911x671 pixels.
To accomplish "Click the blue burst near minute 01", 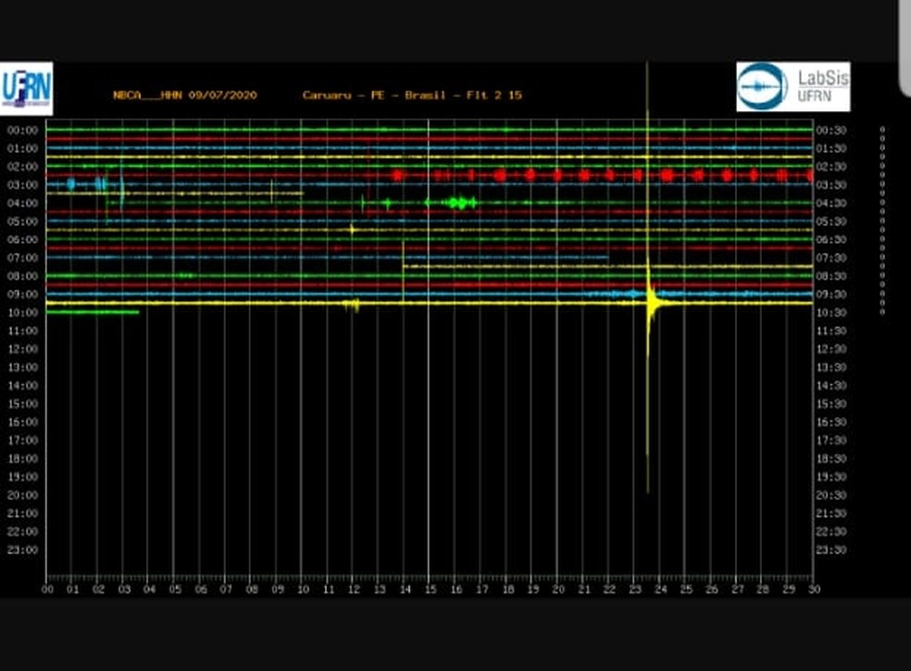I will point(71,184).
